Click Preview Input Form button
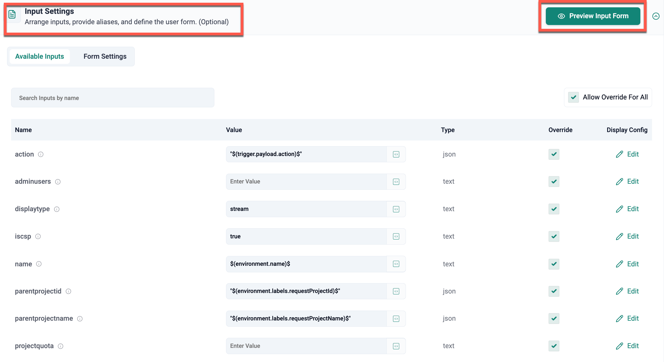 click(x=593, y=16)
